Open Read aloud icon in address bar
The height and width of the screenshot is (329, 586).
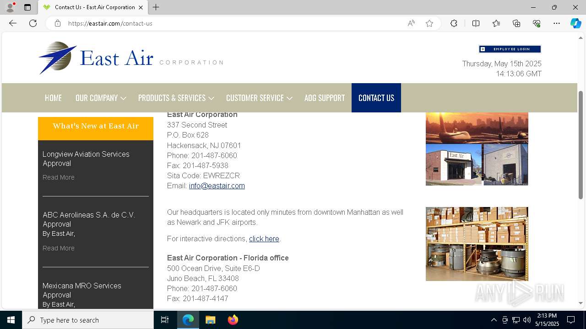(x=411, y=23)
